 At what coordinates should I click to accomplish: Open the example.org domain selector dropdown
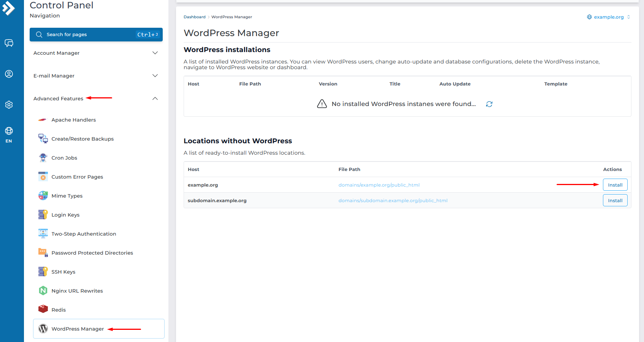[608, 17]
